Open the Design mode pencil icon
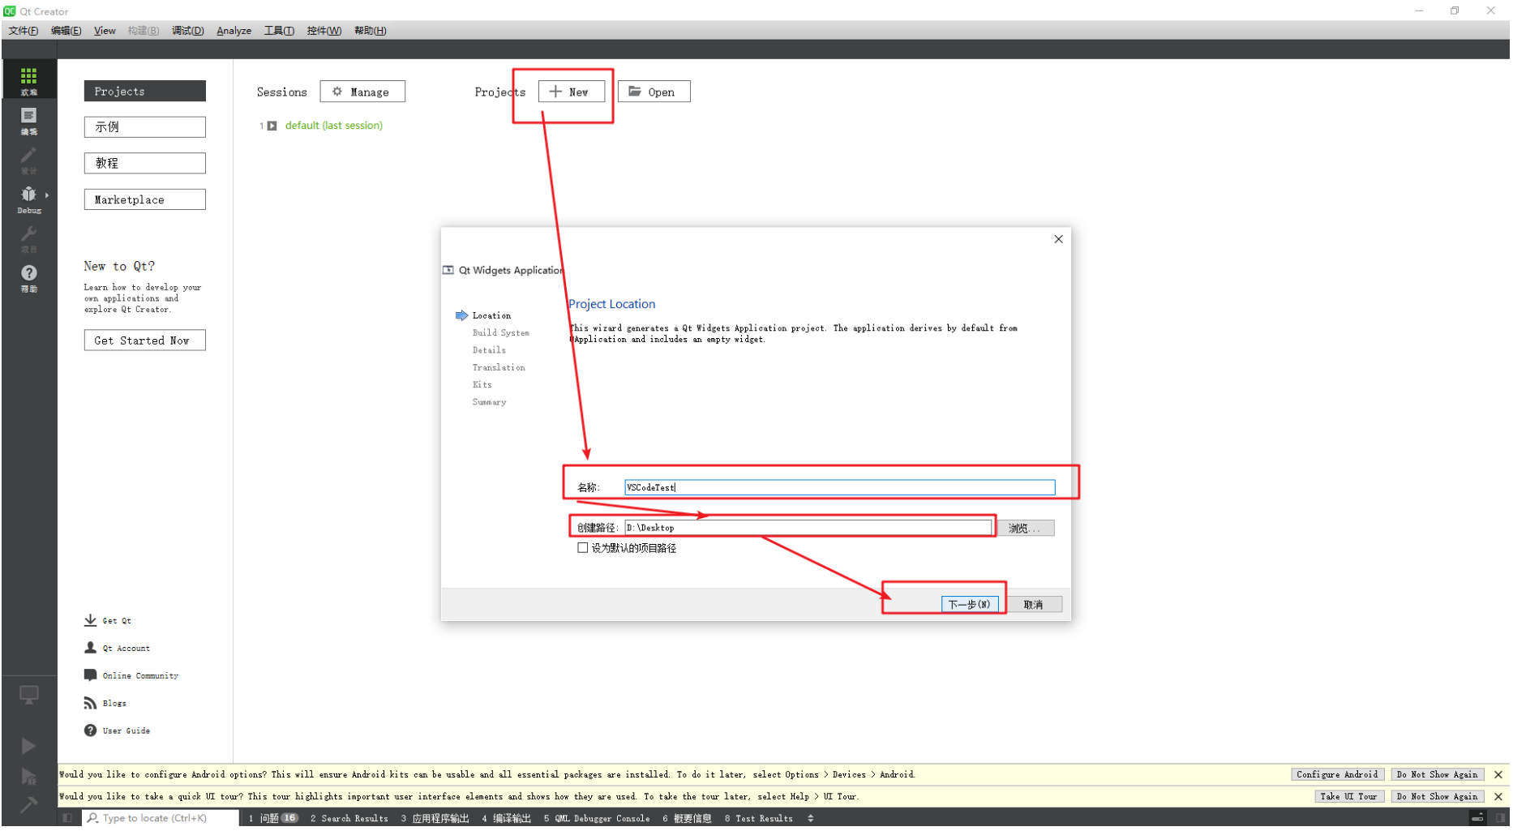The image size is (1513, 831). coord(28,159)
